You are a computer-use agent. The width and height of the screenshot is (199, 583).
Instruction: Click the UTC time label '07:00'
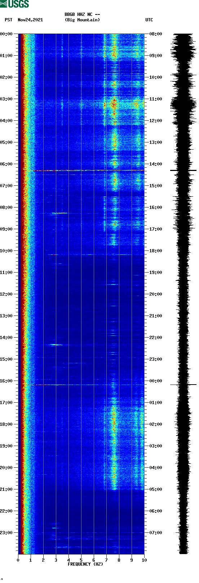(155, 533)
